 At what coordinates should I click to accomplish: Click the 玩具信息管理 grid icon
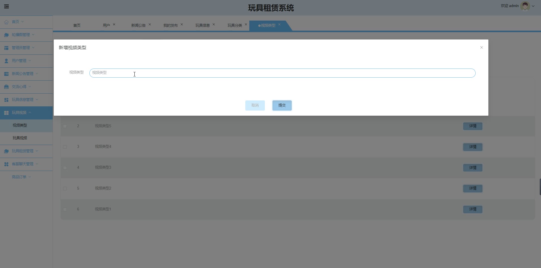6,100
